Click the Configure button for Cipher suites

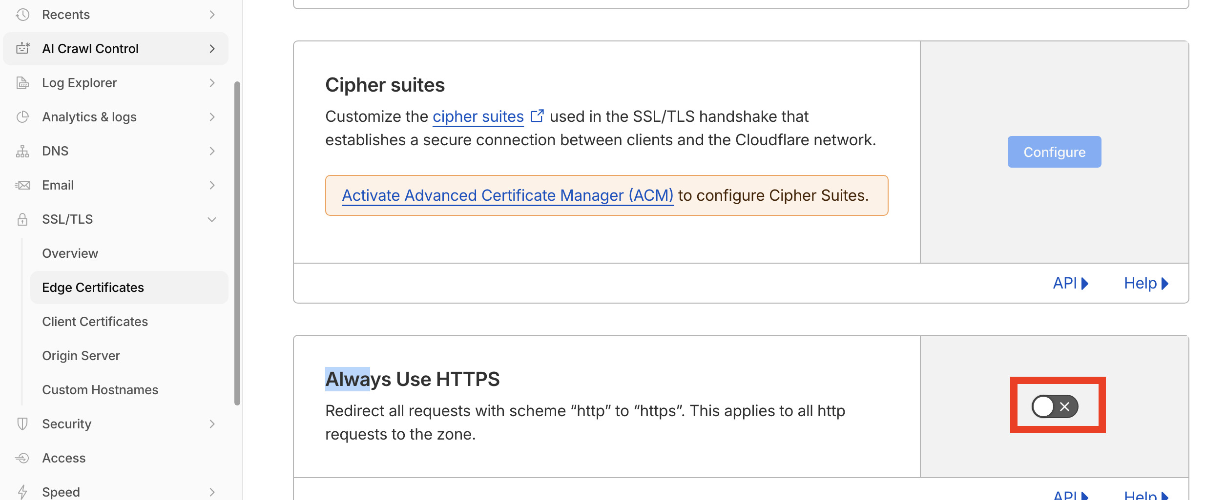click(x=1055, y=152)
